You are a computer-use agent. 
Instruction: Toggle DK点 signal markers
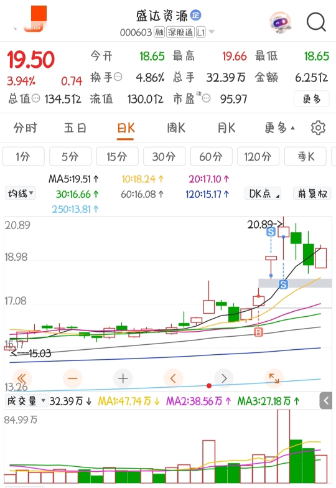click(x=263, y=194)
